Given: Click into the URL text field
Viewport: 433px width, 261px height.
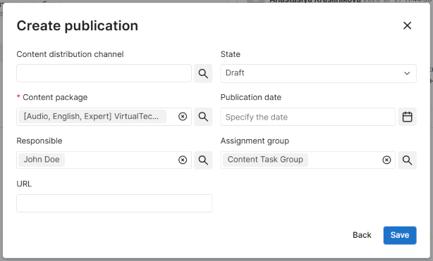Looking at the screenshot, I should point(114,203).
